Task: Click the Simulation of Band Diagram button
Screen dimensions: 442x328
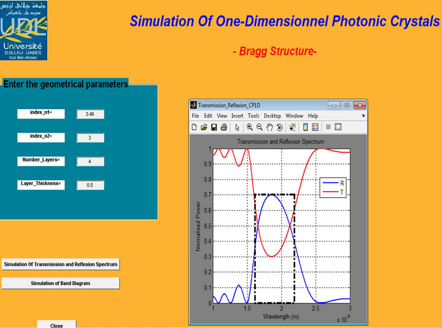Action: pos(60,283)
